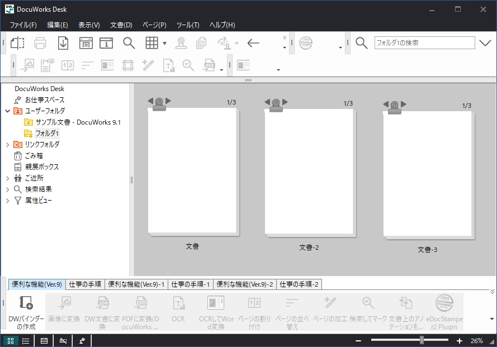
Task: Toggle the crossed-out annotation display icon in status bar
Action: click(63, 341)
